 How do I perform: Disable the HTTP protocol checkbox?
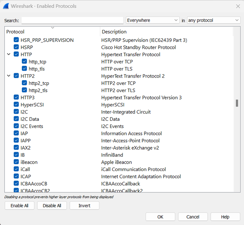[x=16, y=54]
